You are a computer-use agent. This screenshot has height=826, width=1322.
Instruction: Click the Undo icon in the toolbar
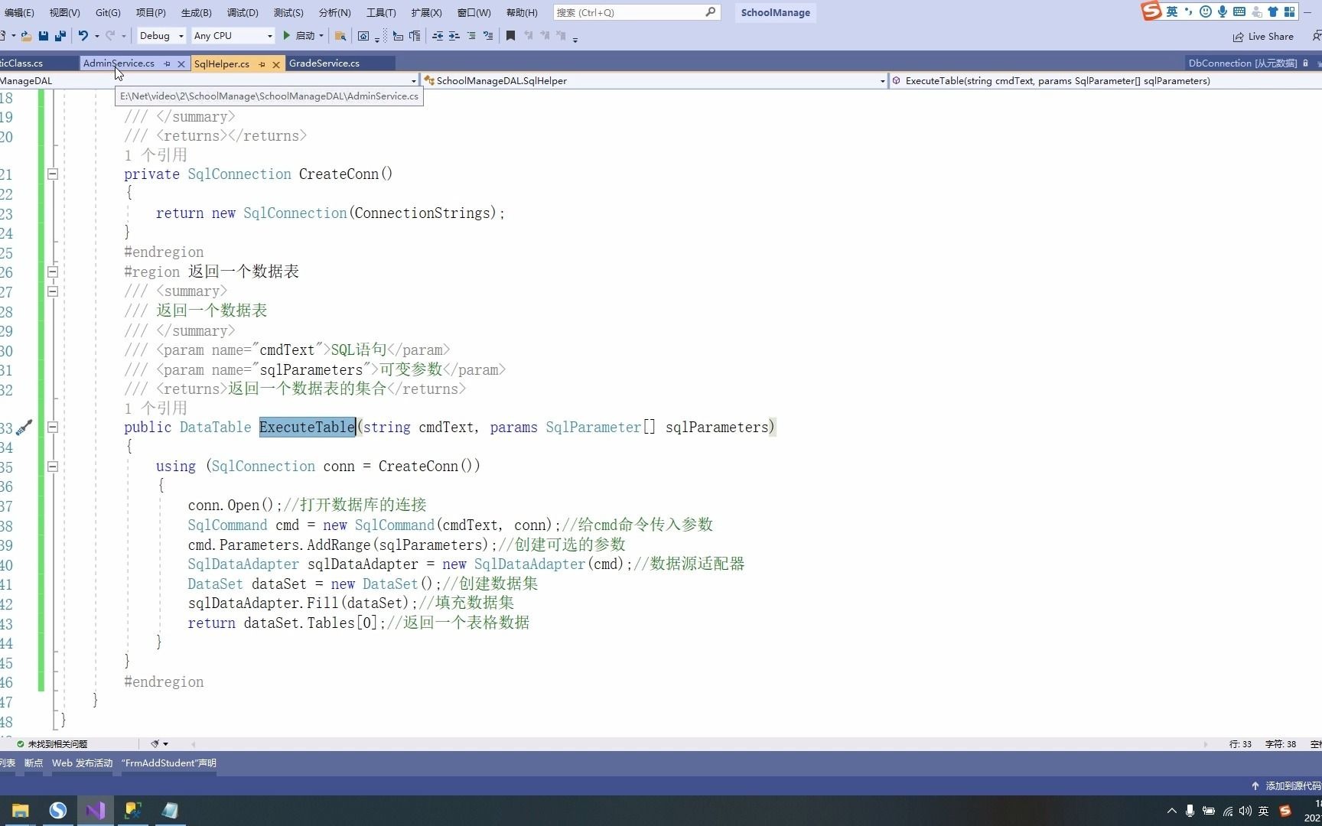pyautogui.click(x=83, y=35)
